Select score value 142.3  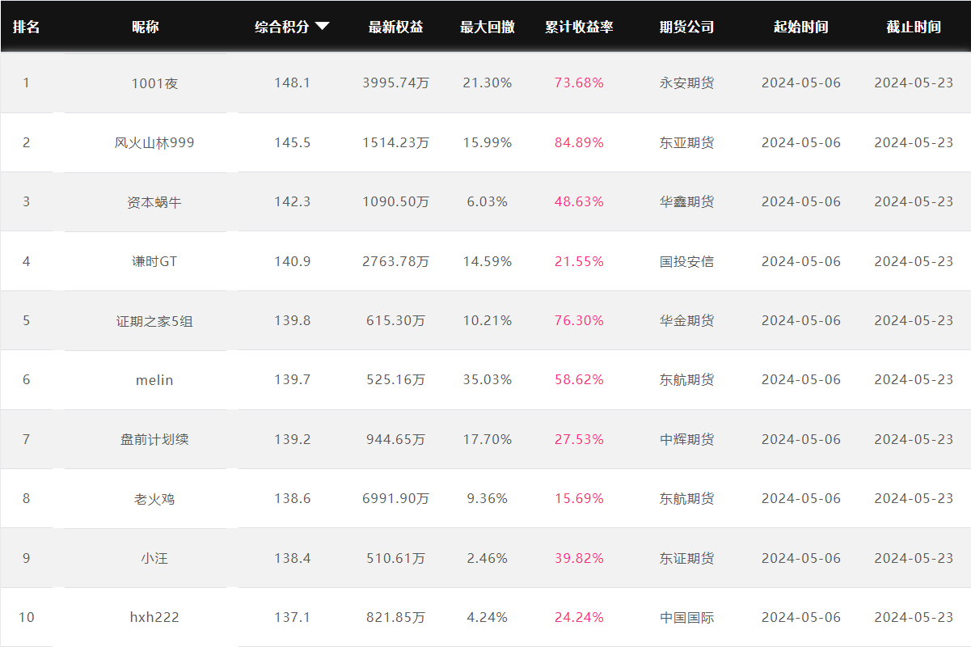coord(292,201)
